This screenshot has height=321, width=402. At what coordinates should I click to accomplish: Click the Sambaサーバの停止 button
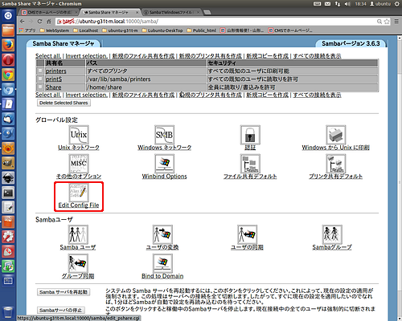[x=61, y=310]
